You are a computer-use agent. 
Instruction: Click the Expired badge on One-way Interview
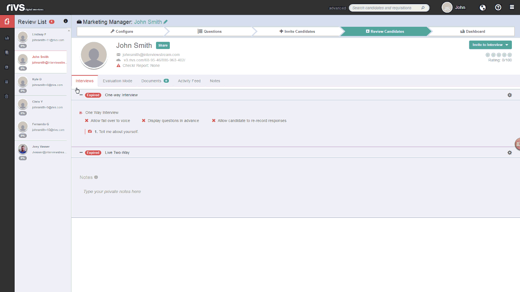(x=93, y=95)
